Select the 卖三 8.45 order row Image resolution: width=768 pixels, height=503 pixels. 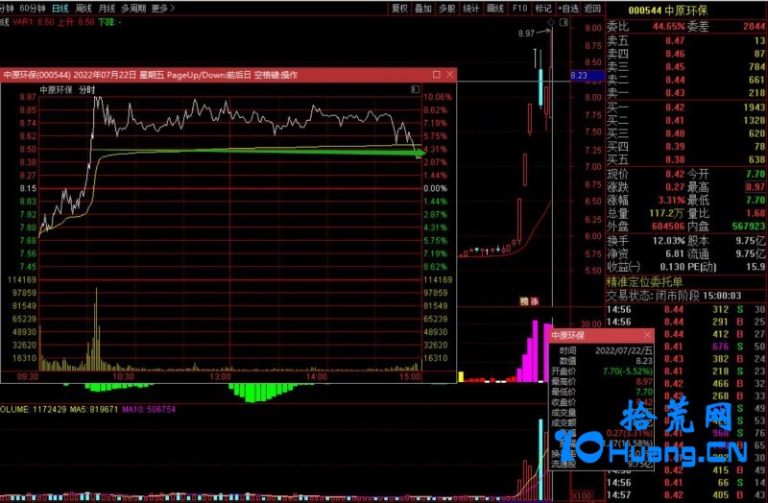coord(685,66)
